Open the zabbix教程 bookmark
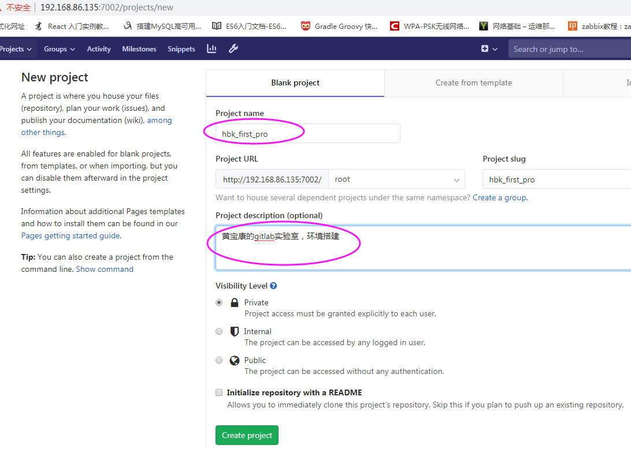The height and width of the screenshot is (449, 631). click(600, 25)
